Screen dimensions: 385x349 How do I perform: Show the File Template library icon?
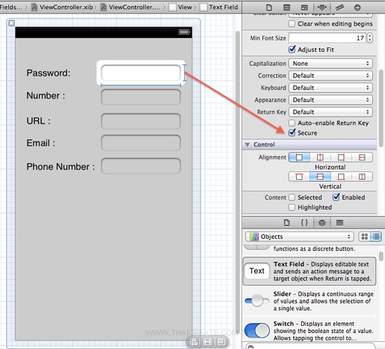point(287,223)
